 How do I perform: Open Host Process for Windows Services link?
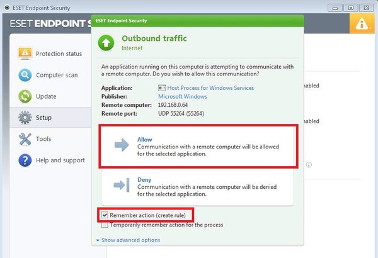pyautogui.click(x=210, y=88)
